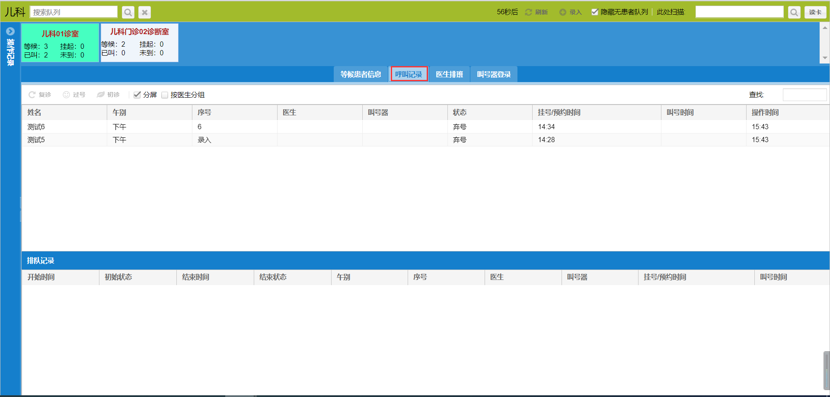The width and height of the screenshot is (830, 397).
Task: Click the 初诊 first-visit button
Action: [x=108, y=95]
